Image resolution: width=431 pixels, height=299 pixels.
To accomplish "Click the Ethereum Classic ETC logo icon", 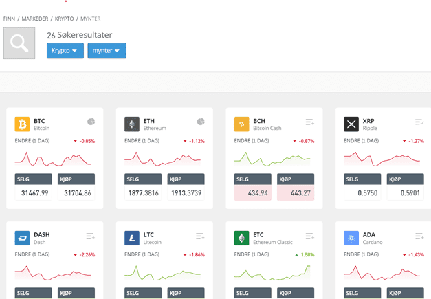I will pos(241,238).
